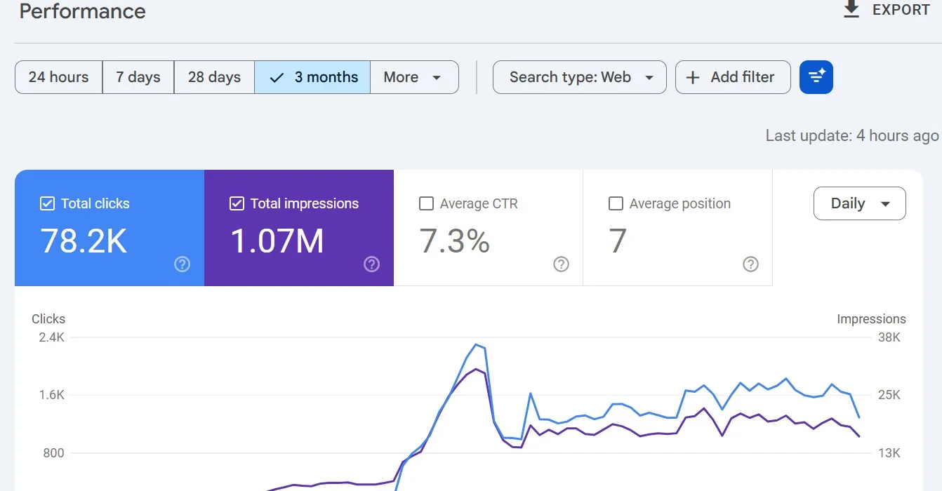Click help icon on Average position card
942x491 pixels.
(x=750, y=264)
